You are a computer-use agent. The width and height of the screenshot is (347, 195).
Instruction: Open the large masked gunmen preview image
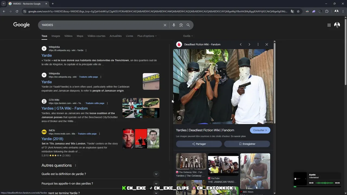[223, 86]
